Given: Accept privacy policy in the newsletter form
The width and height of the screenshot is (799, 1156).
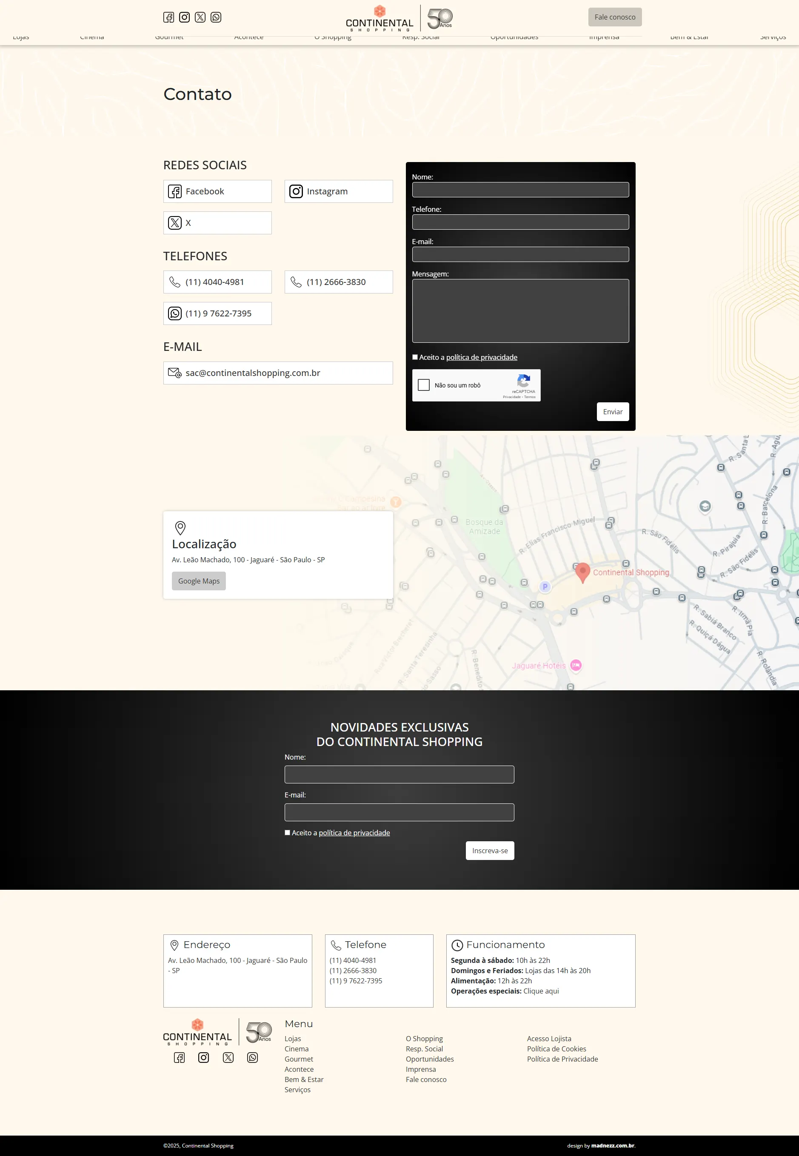Looking at the screenshot, I should tap(287, 833).
